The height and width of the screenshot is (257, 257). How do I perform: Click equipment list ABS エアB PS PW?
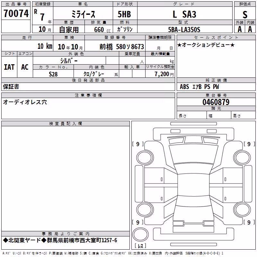coord(199,87)
